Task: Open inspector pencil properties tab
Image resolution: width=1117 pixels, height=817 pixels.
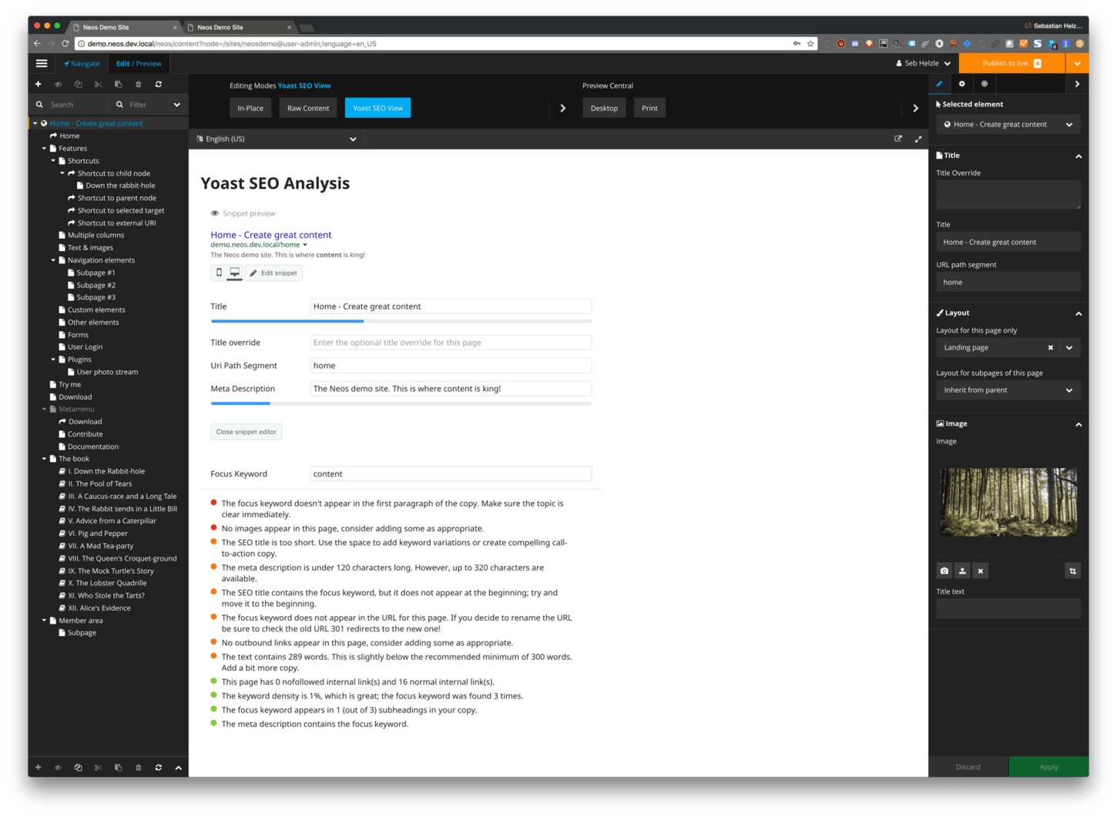Action: point(939,84)
